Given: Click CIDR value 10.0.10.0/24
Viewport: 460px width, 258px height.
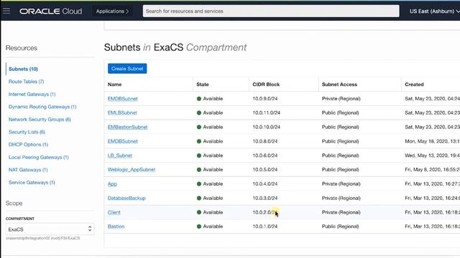Looking at the screenshot, I should click(267, 128).
